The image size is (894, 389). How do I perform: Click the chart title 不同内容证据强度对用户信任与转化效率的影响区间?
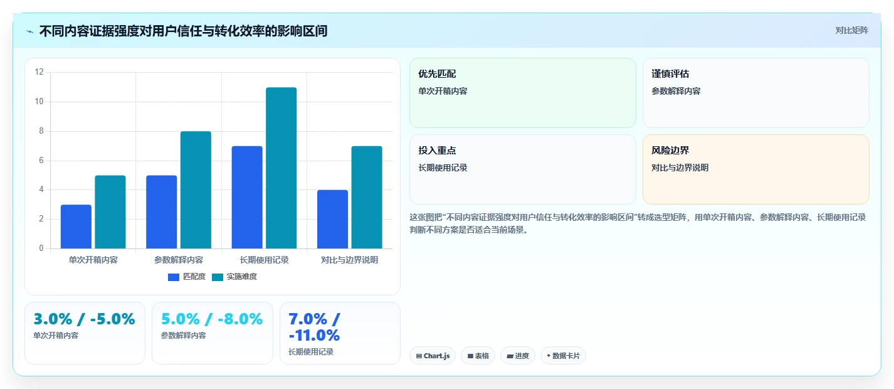pyautogui.click(x=183, y=31)
